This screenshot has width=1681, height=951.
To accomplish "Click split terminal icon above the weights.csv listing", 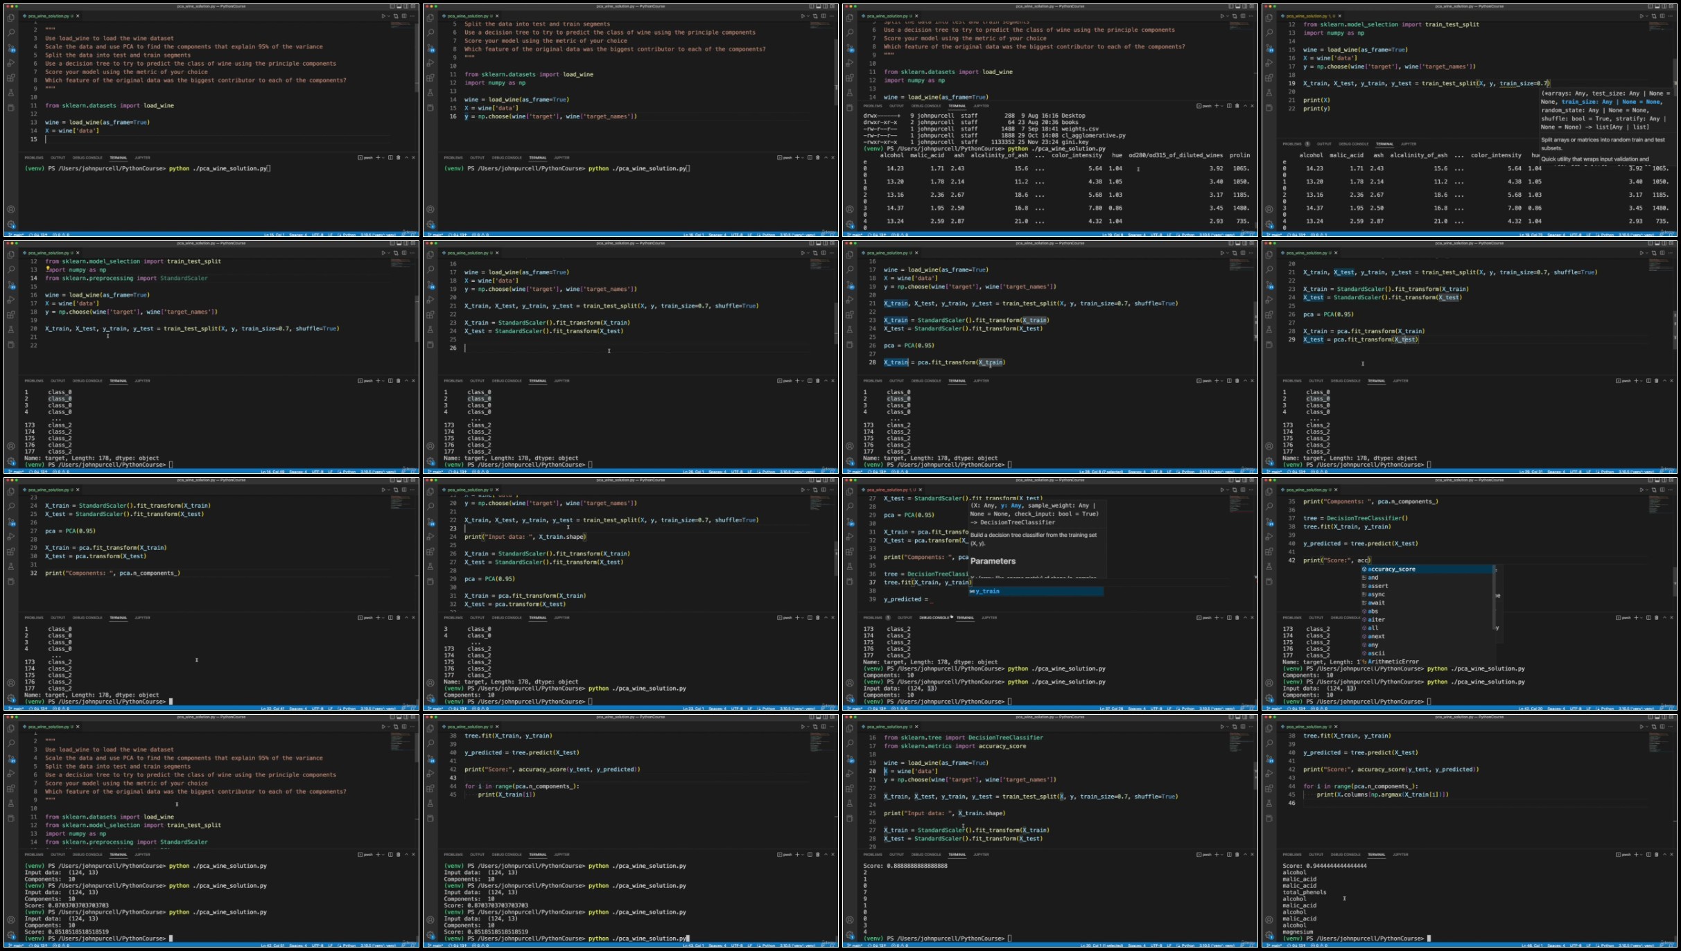I will coord(1229,106).
